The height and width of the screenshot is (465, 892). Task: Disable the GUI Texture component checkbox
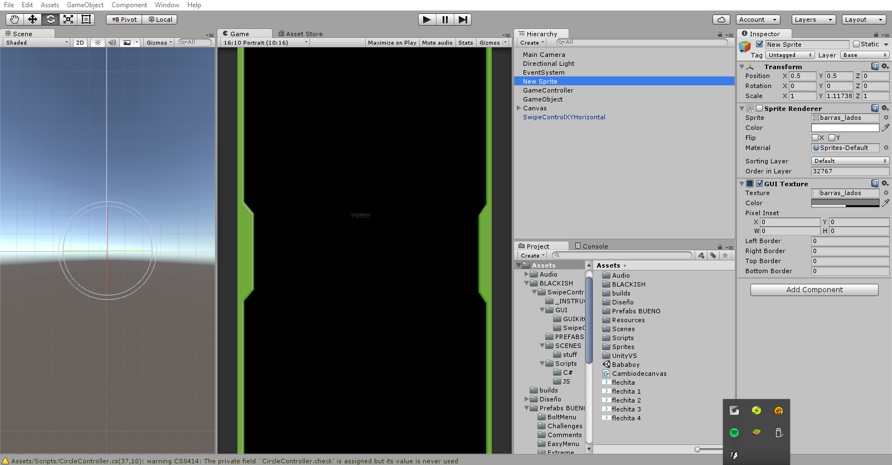coord(759,183)
